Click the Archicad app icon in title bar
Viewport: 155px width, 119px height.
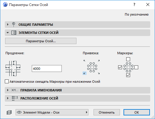(5, 5)
